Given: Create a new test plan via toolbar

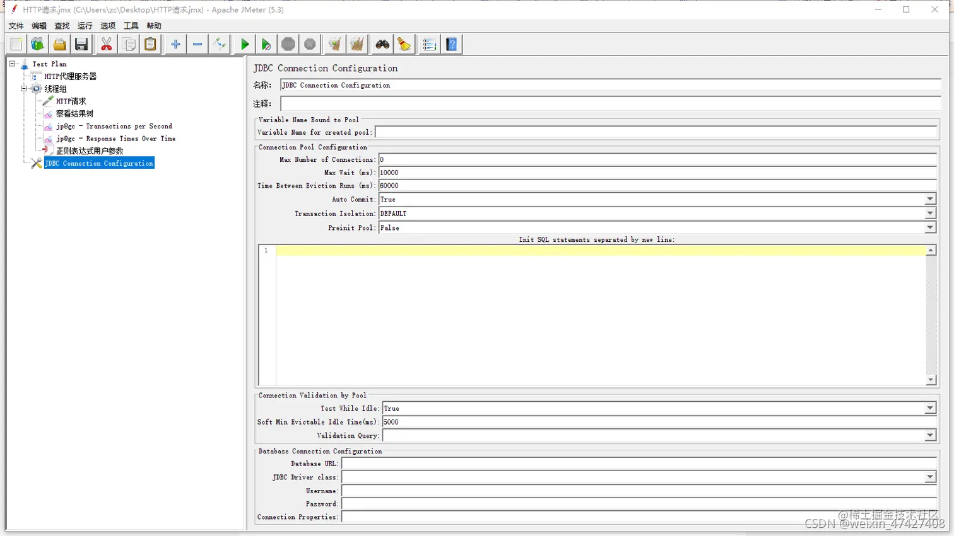Looking at the screenshot, I should (16, 44).
